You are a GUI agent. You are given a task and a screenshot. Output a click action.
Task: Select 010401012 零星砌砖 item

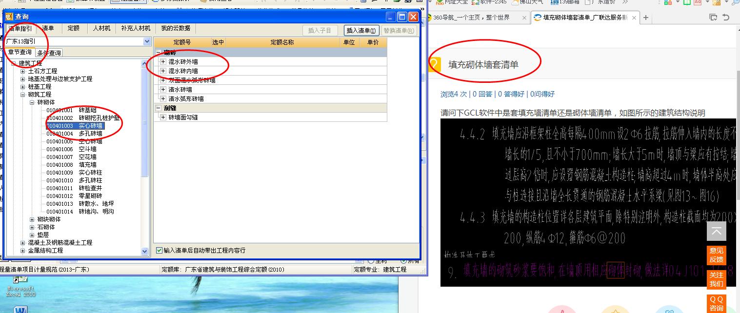[x=74, y=196]
